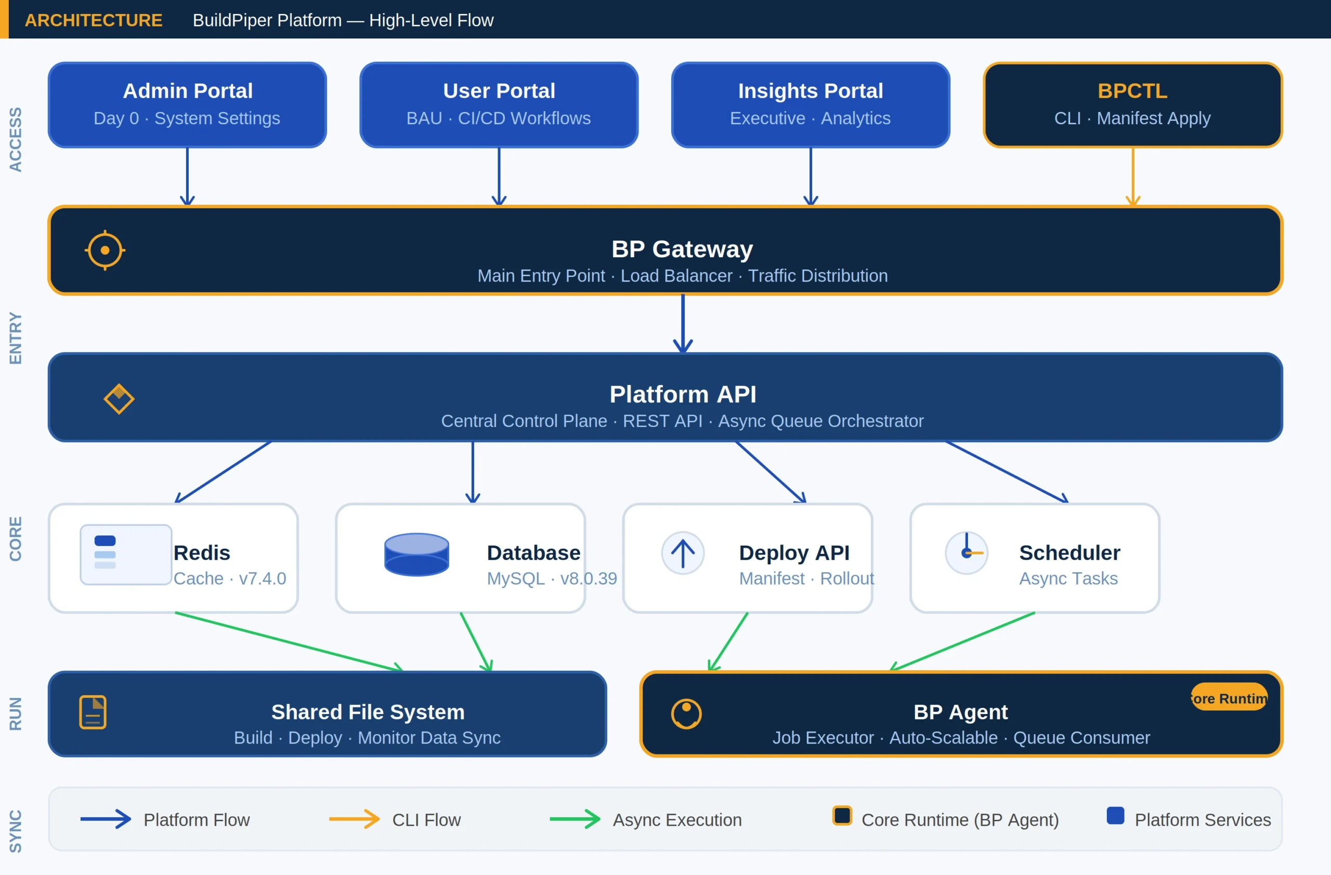The width and height of the screenshot is (1331, 875).
Task: Toggle the Core Runtime badge on BP Agent
Action: (1228, 698)
